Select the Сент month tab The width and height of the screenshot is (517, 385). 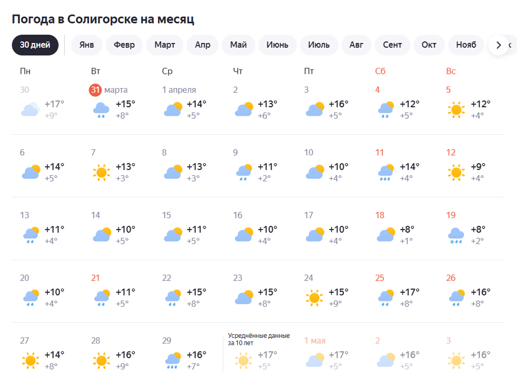coord(392,45)
